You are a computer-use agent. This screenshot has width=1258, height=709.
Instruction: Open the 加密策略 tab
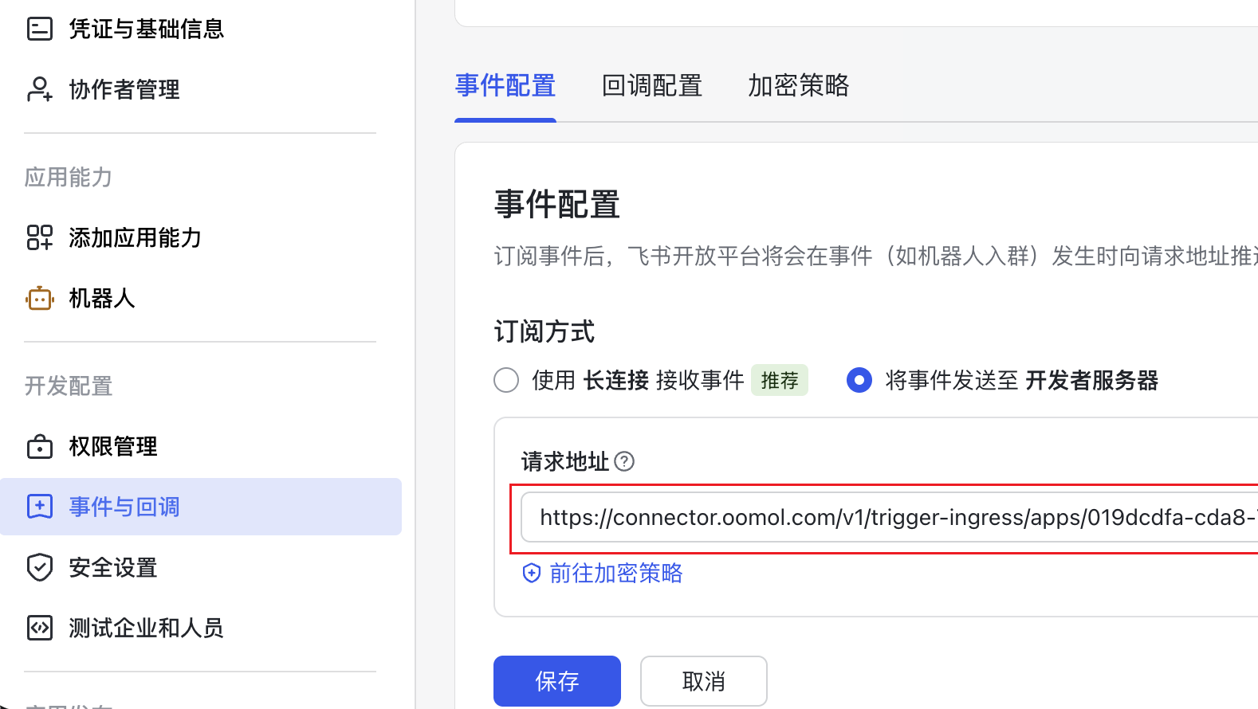[x=798, y=85]
